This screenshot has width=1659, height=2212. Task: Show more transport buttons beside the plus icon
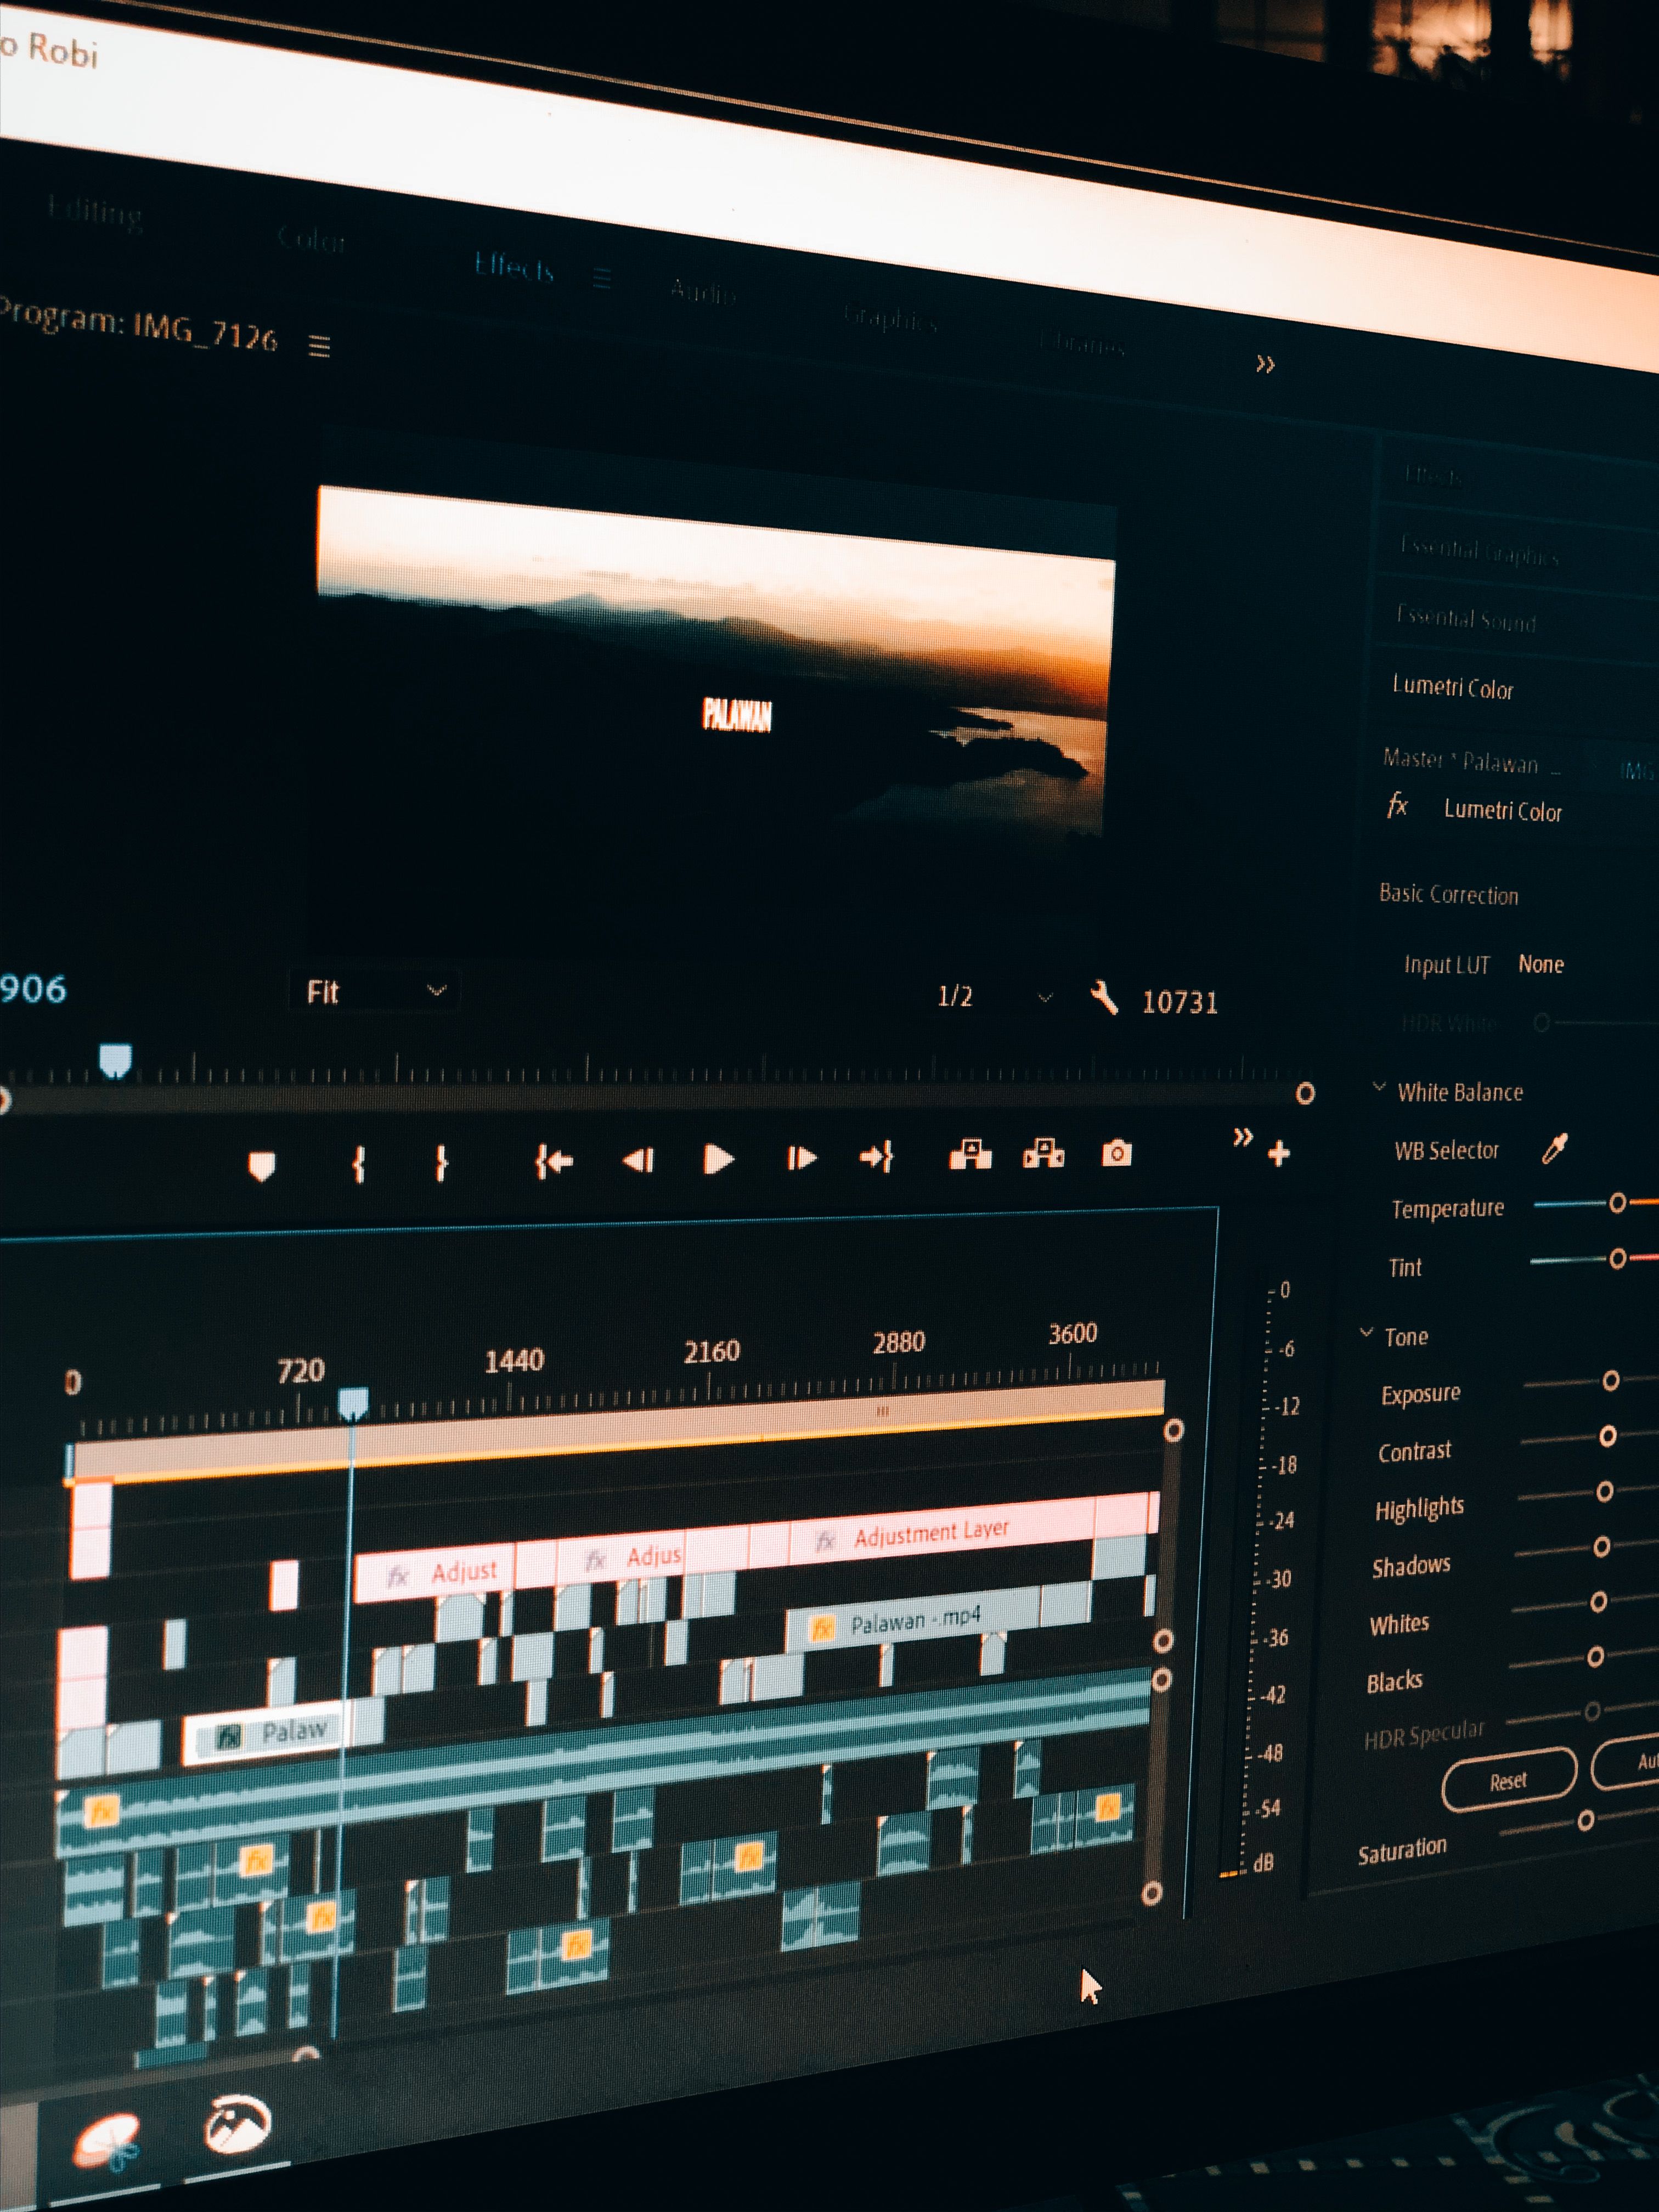point(1242,1137)
